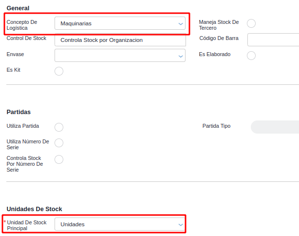This screenshot has width=299, height=236.
Task: Enable the Utiliza Partida checkbox
Action: tap(59, 127)
